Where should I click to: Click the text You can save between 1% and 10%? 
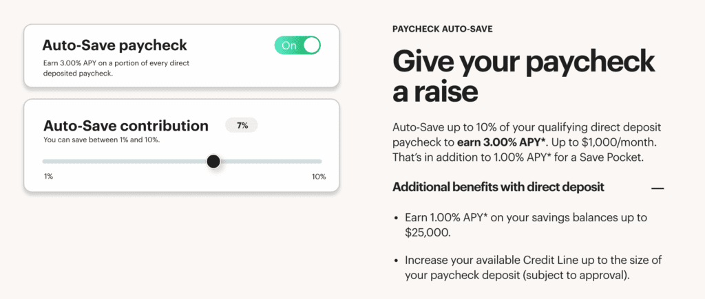click(x=102, y=140)
